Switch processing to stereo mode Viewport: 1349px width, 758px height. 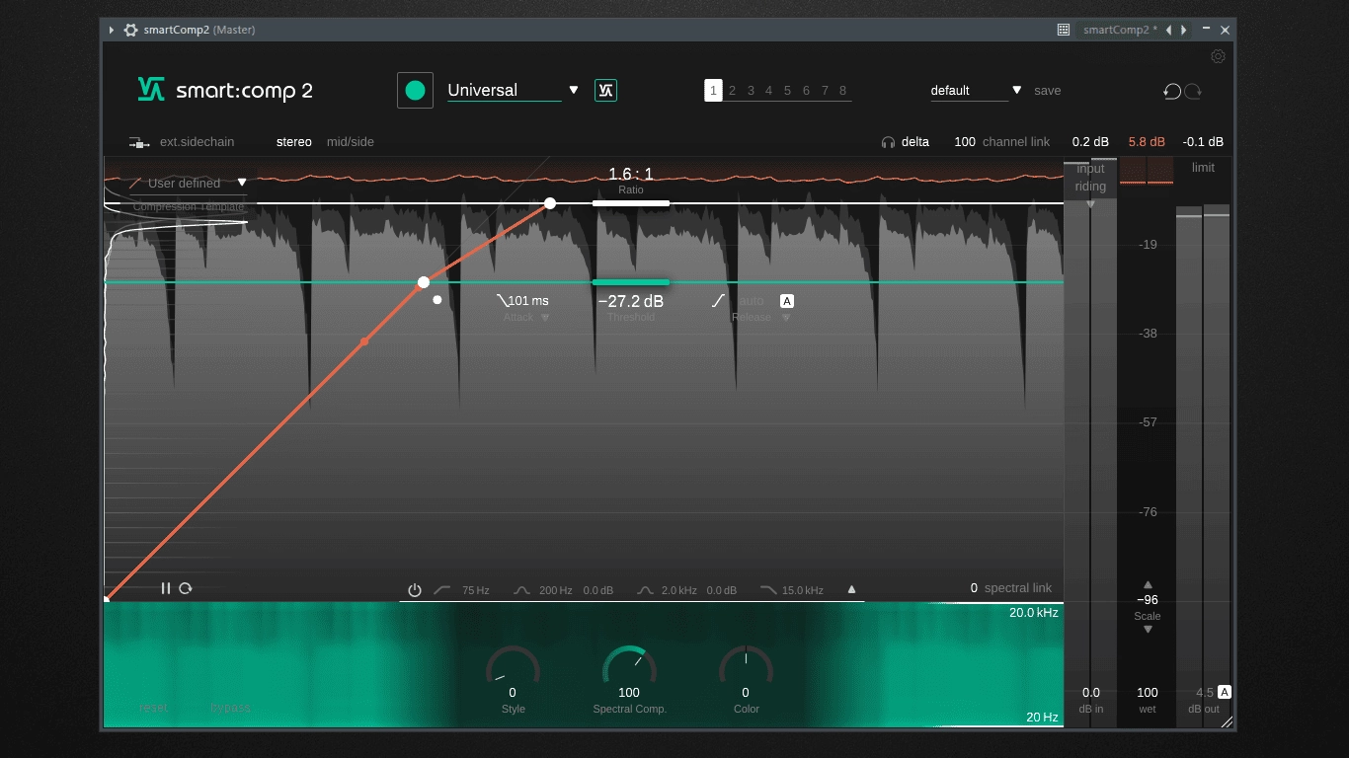pyautogui.click(x=294, y=142)
